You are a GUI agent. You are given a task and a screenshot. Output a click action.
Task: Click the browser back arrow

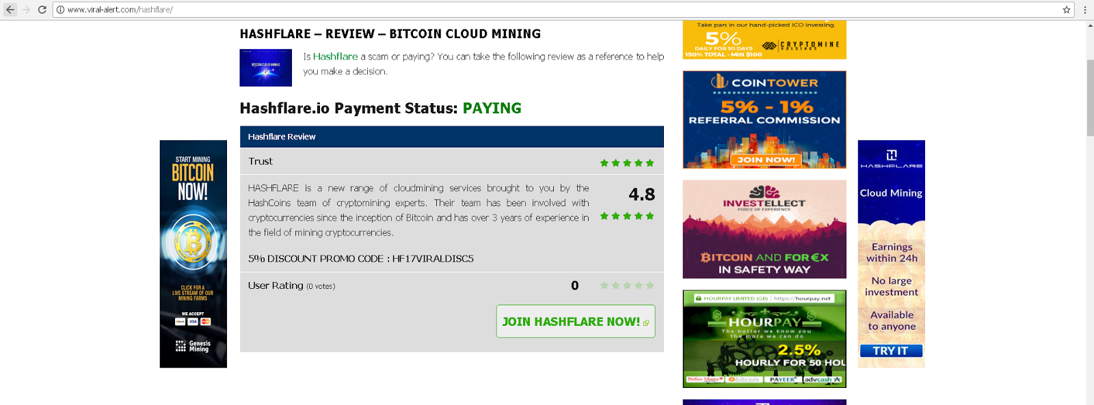pyautogui.click(x=10, y=10)
